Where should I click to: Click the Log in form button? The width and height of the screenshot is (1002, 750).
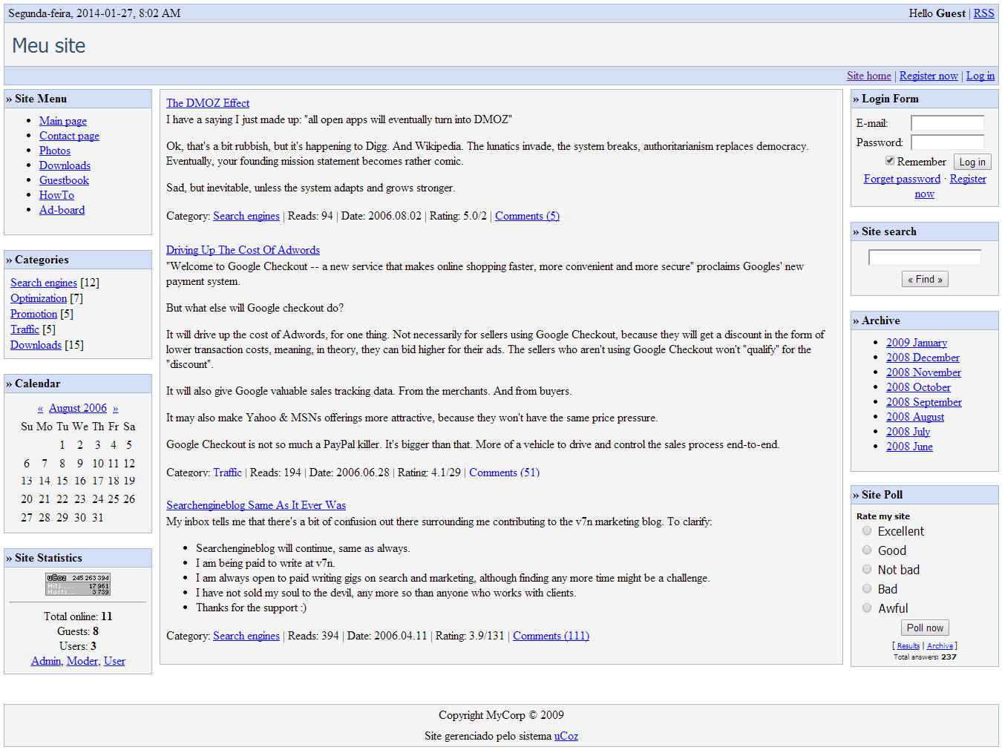click(x=972, y=162)
